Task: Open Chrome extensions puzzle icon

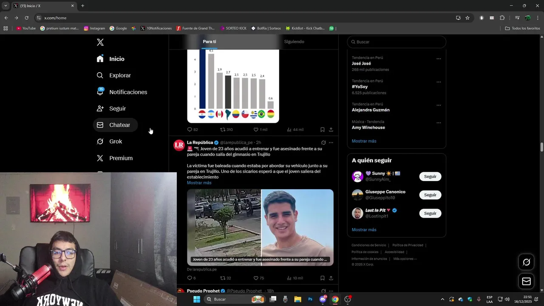Action: (502, 18)
